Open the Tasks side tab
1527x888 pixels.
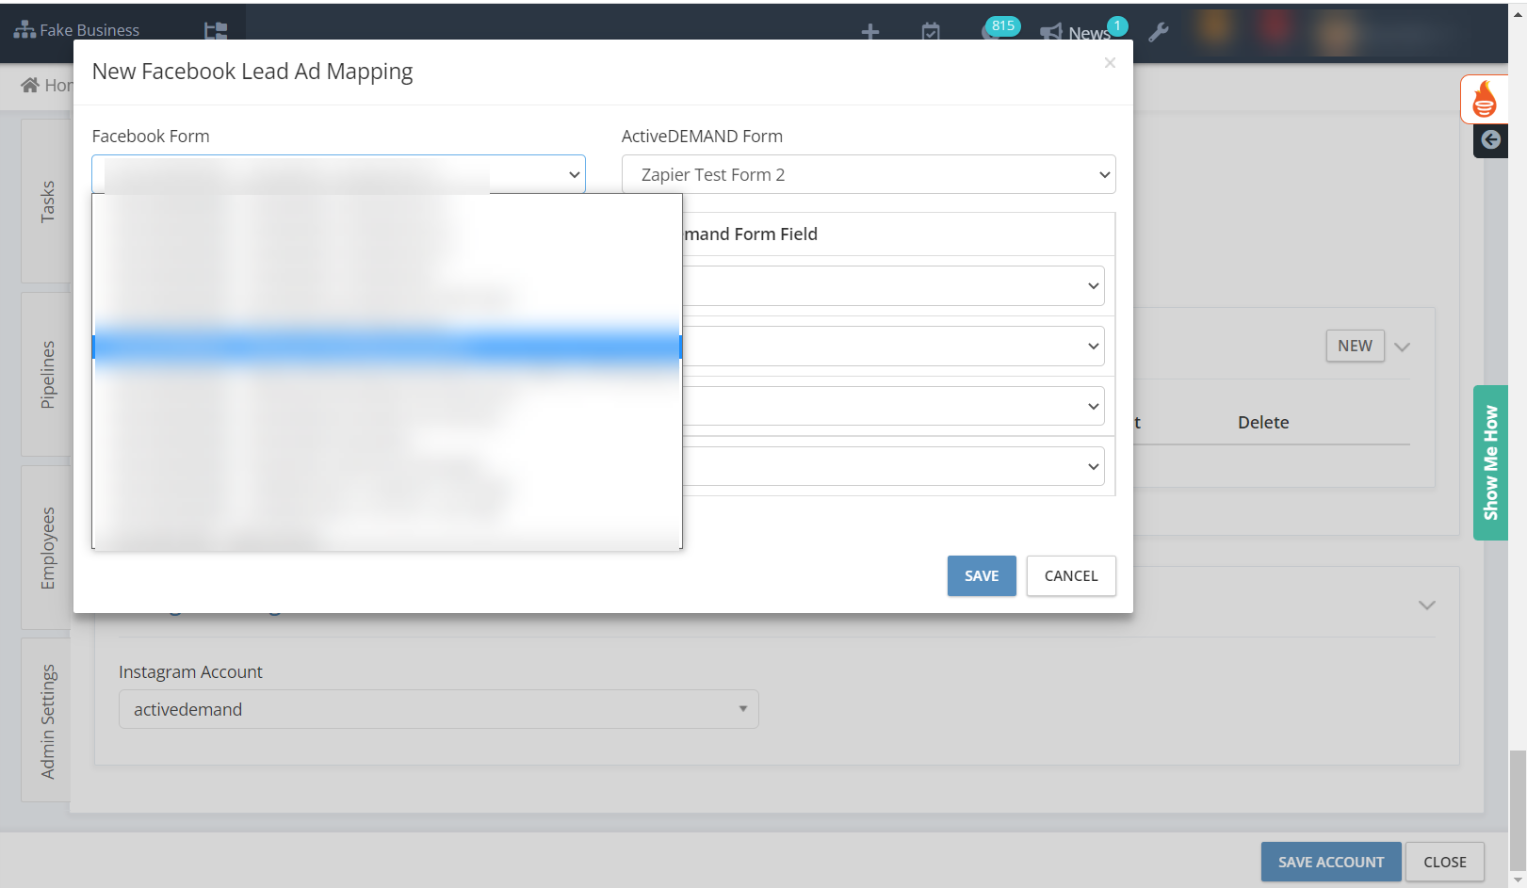(46, 202)
